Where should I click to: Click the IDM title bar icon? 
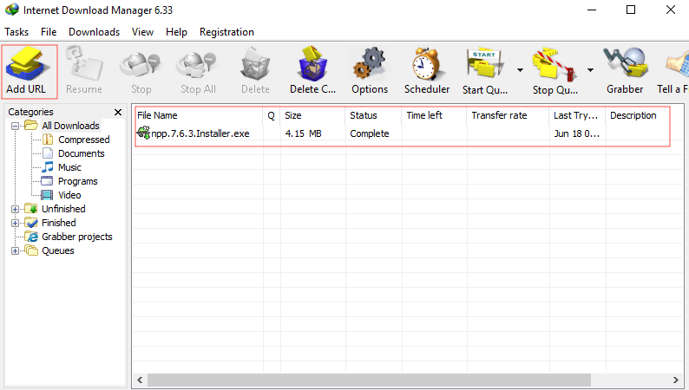(12, 10)
